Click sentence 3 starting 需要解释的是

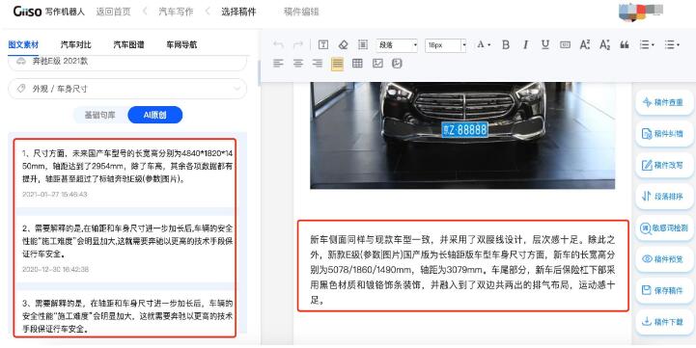point(127,315)
